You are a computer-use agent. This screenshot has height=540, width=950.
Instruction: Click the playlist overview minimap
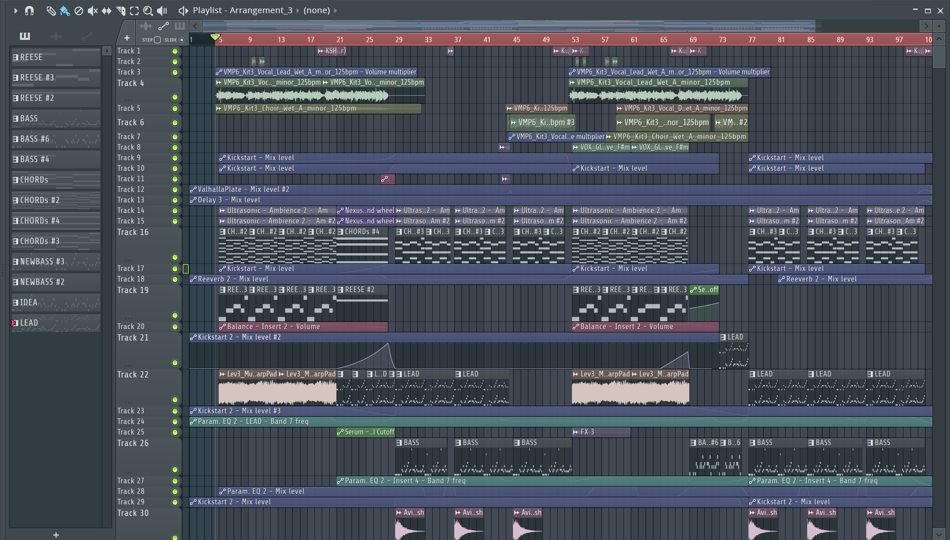point(560,26)
